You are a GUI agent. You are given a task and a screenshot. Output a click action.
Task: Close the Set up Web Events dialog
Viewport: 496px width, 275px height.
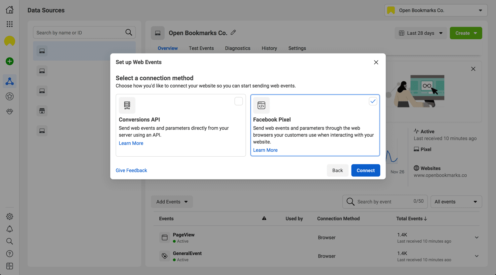pos(376,62)
